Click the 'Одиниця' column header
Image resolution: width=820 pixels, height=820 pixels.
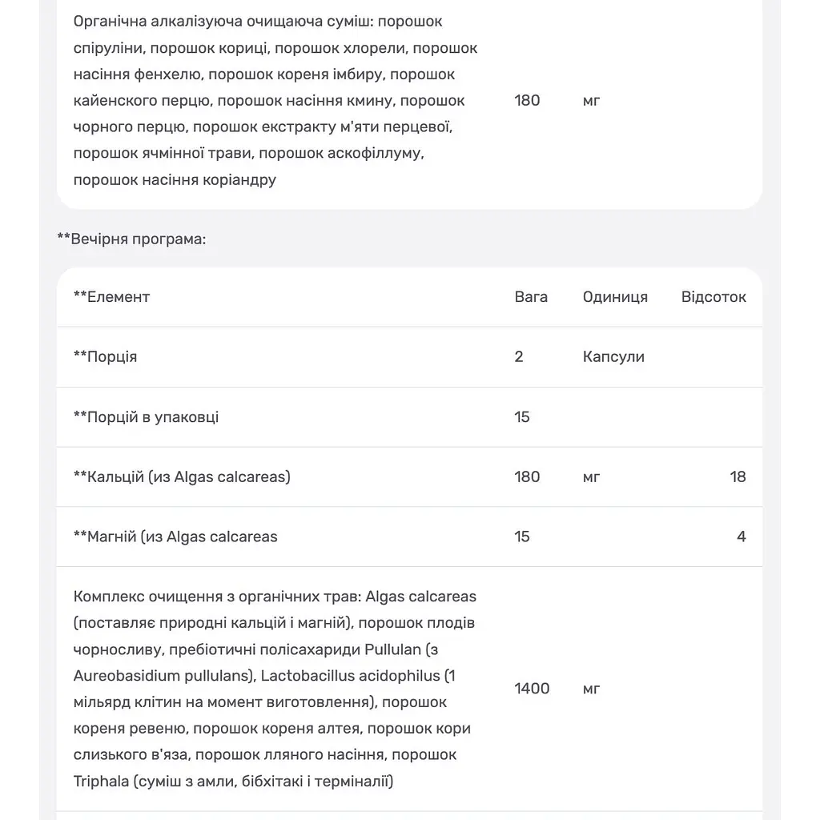point(615,297)
